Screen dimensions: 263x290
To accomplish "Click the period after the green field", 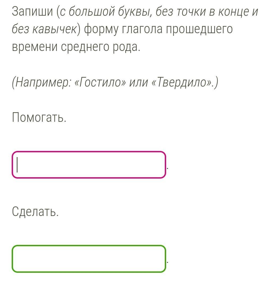I will [167, 262].
